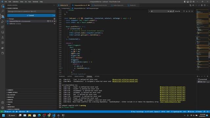
Task: Open Windows Start button on taskbar
Action: [4, 115]
